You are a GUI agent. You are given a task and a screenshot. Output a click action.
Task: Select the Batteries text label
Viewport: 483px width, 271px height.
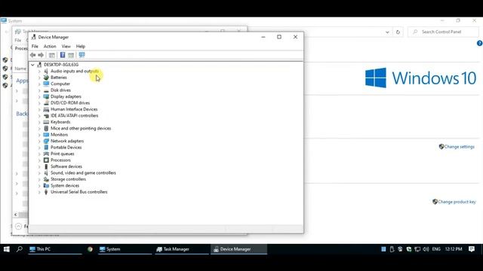59,78
